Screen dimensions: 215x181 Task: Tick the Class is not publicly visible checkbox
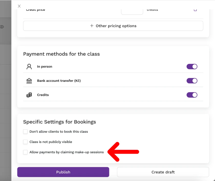(25, 142)
